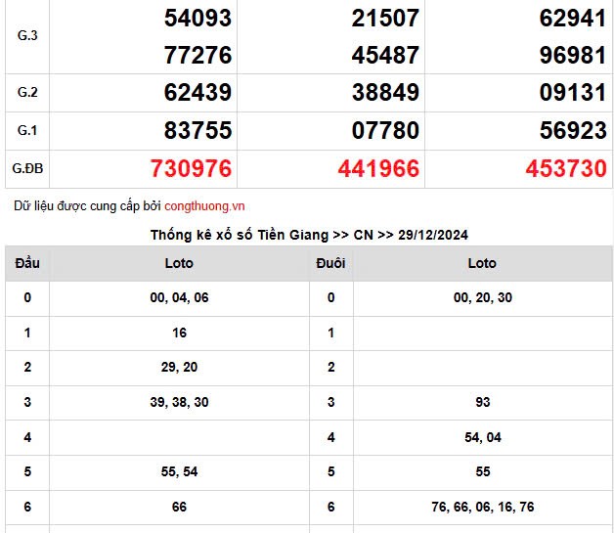Click the Đuôi column header

point(331,263)
